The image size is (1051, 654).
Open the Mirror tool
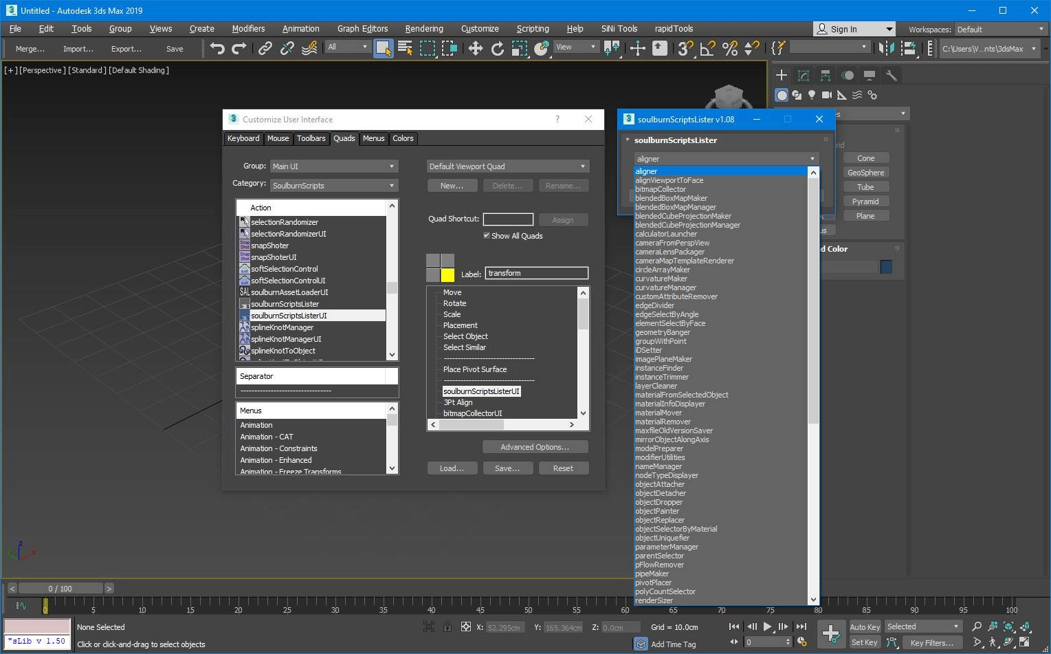[x=887, y=48]
